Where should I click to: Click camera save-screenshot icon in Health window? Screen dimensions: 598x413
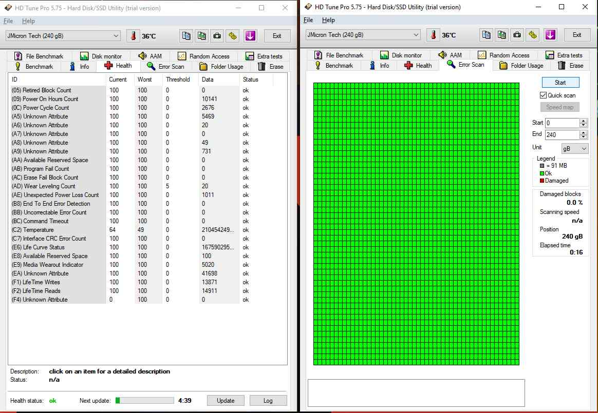pos(217,36)
